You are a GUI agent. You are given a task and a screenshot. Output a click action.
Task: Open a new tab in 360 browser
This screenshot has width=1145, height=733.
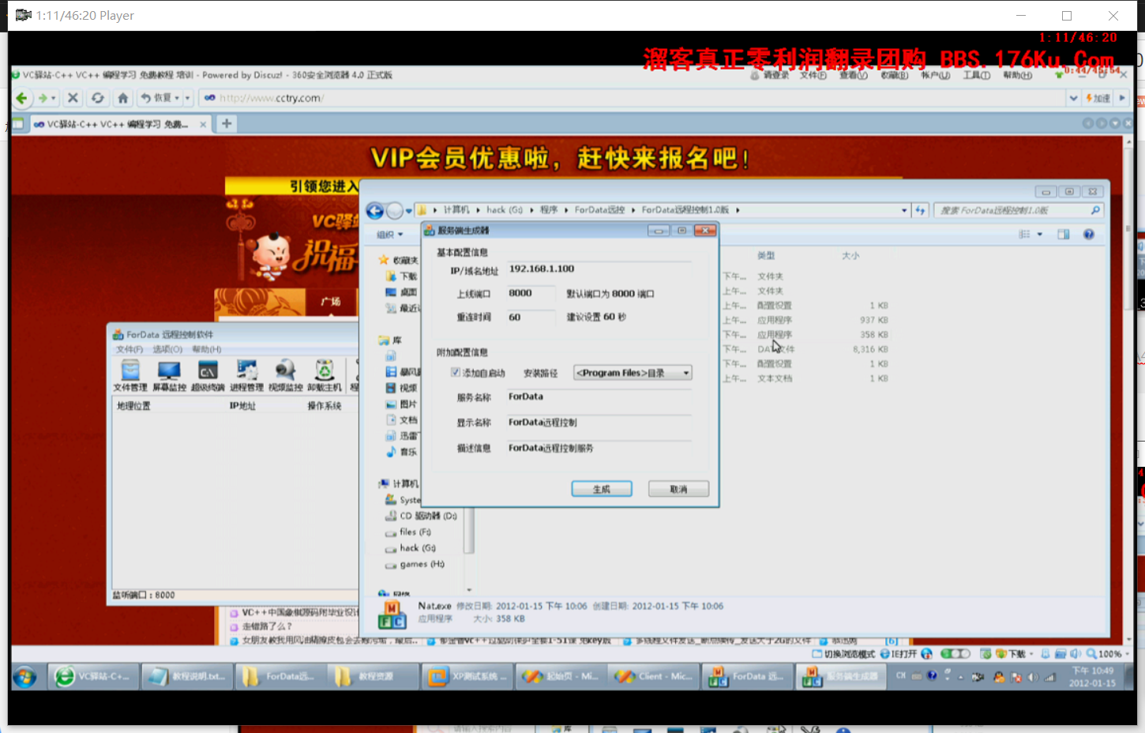click(227, 123)
